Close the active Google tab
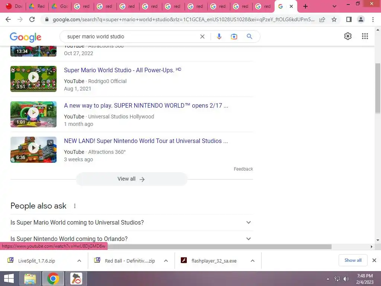The image size is (381, 286). 291,6
